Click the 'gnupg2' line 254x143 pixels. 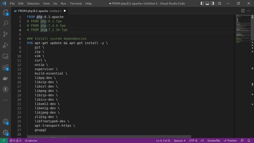click(40, 130)
